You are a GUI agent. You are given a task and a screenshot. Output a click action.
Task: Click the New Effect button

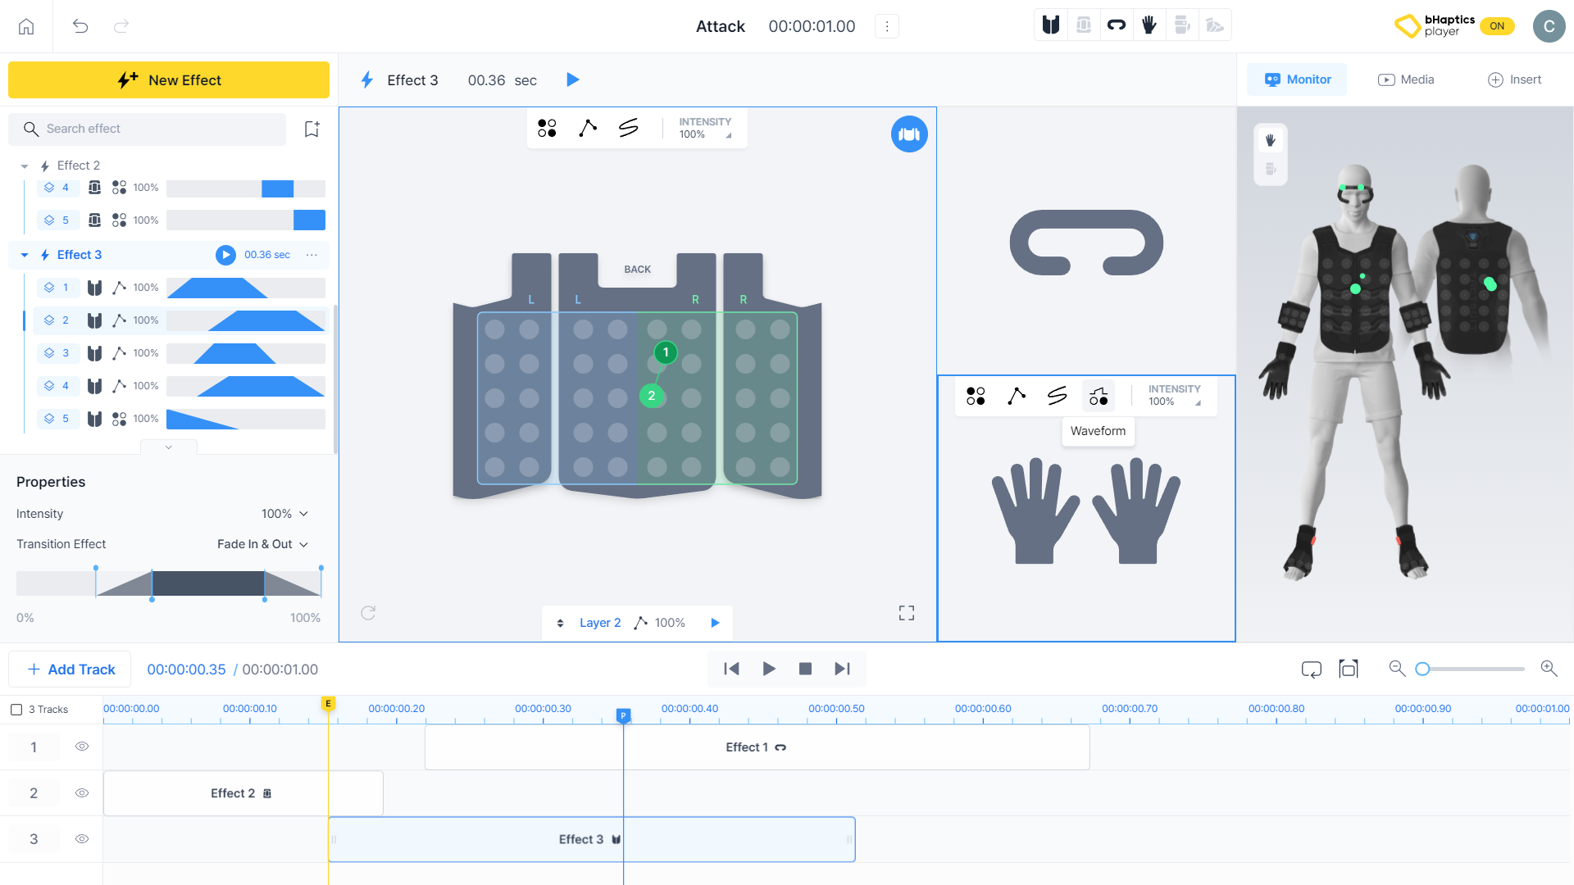(x=169, y=80)
